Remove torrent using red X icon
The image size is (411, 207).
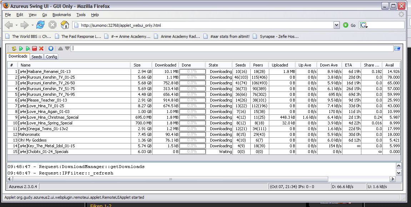pos(41,48)
